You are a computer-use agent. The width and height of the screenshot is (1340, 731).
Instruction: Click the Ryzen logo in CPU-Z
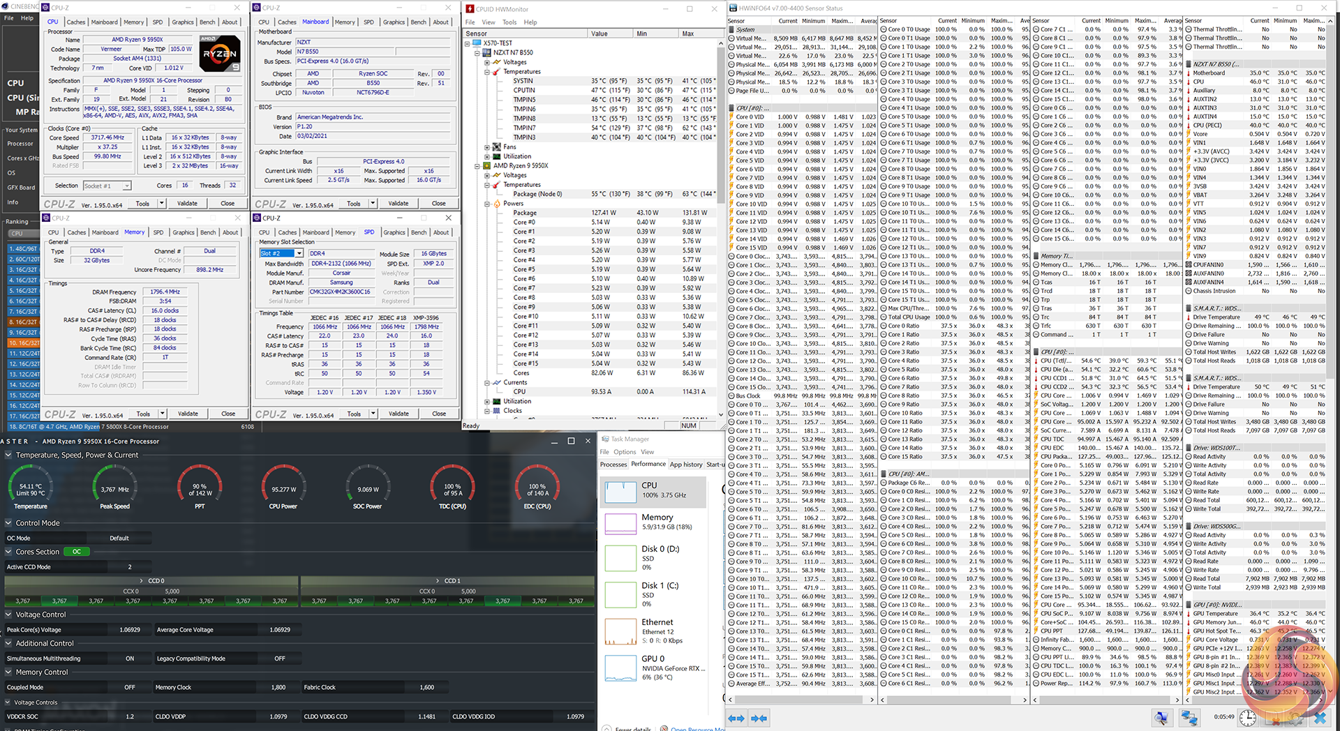[219, 54]
